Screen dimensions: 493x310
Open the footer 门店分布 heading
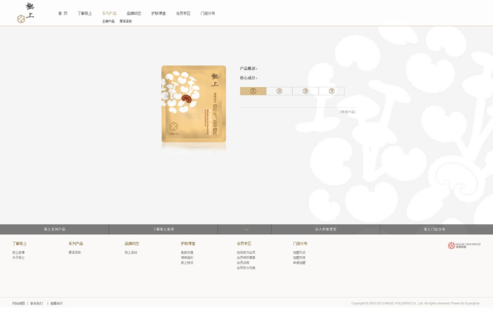point(300,243)
